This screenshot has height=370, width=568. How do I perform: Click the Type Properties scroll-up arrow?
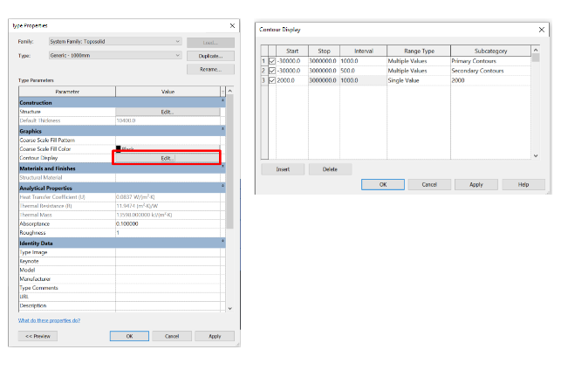229,91
